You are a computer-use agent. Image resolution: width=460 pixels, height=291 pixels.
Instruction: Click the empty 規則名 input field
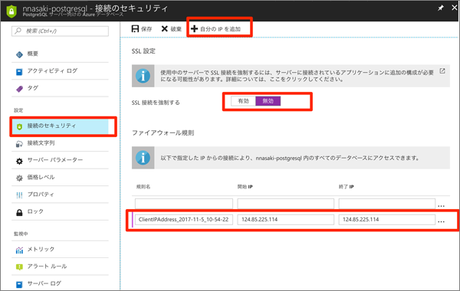[x=184, y=204]
